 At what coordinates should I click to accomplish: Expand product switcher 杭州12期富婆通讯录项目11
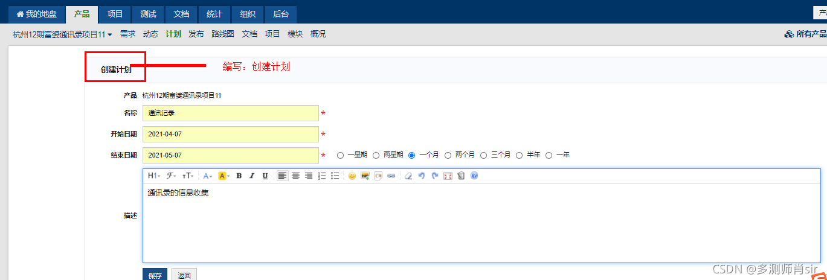(x=63, y=34)
